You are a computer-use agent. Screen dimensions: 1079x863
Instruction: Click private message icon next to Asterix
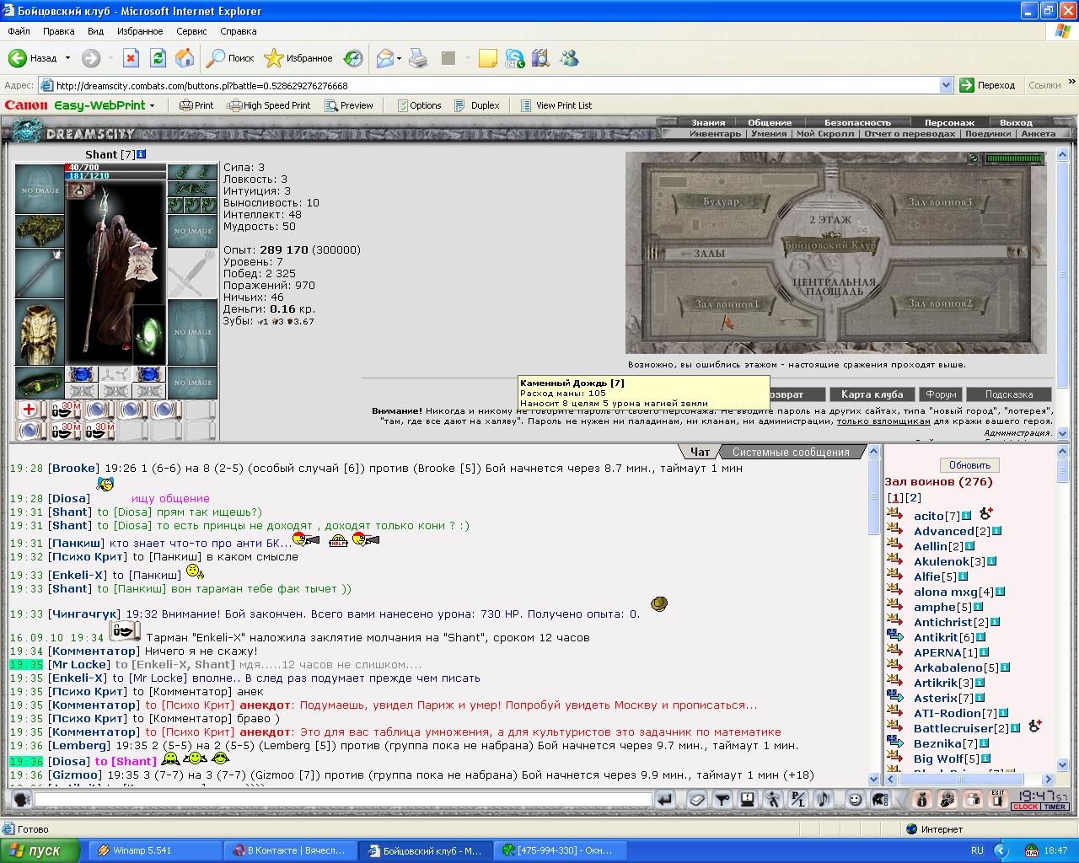pos(895,697)
